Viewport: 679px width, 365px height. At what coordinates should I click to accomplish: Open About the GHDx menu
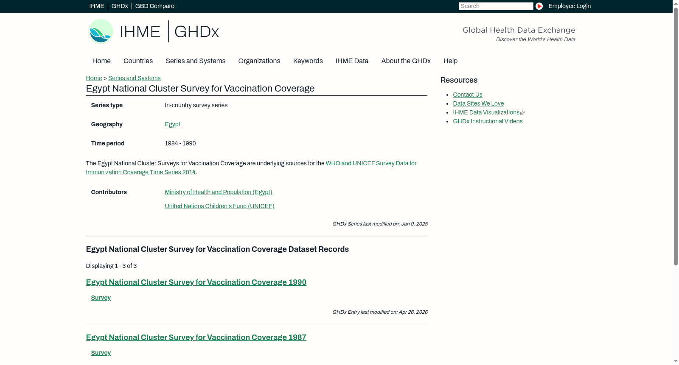click(x=406, y=61)
